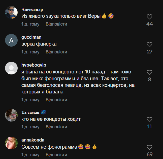Viewport: 163px width, 159px height.
Task: Like gucciman's comment with the heart
Action: [x=150, y=45]
